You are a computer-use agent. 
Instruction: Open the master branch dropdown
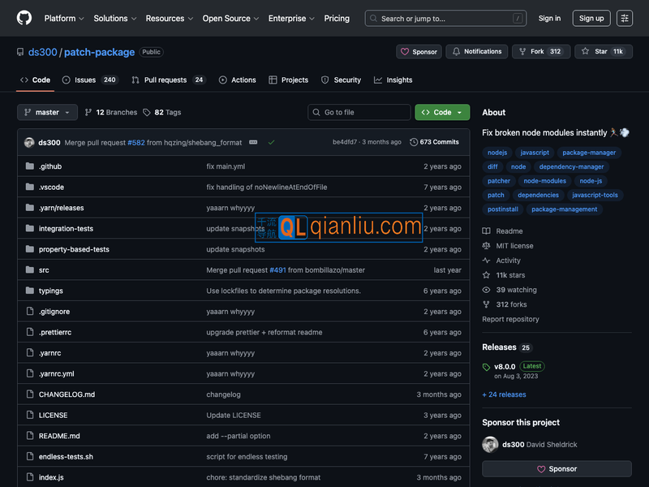[47, 113]
